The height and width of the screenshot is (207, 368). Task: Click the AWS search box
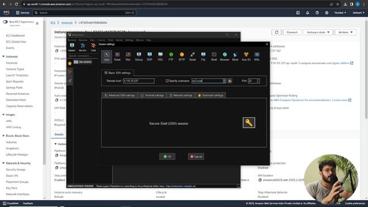[x=85, y=13]
